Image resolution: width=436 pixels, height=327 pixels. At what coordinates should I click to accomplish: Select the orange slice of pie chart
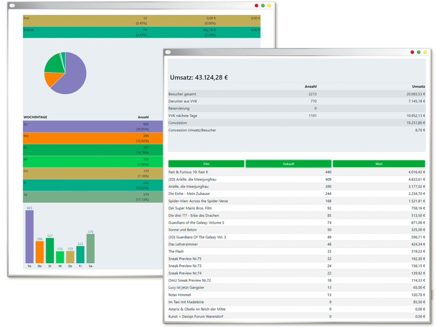click(x=52, y=79)
